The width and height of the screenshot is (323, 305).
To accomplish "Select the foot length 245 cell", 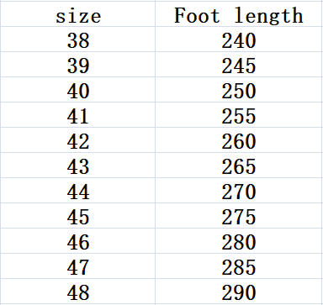I will click(238, 65).
